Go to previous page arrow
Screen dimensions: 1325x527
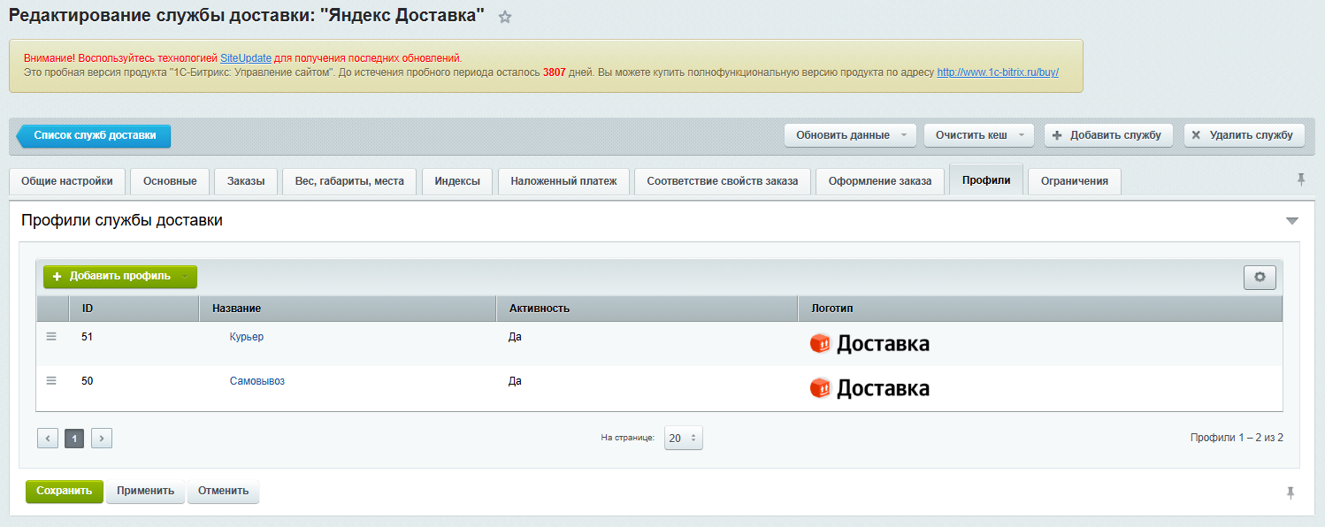(x=48, y=438)
